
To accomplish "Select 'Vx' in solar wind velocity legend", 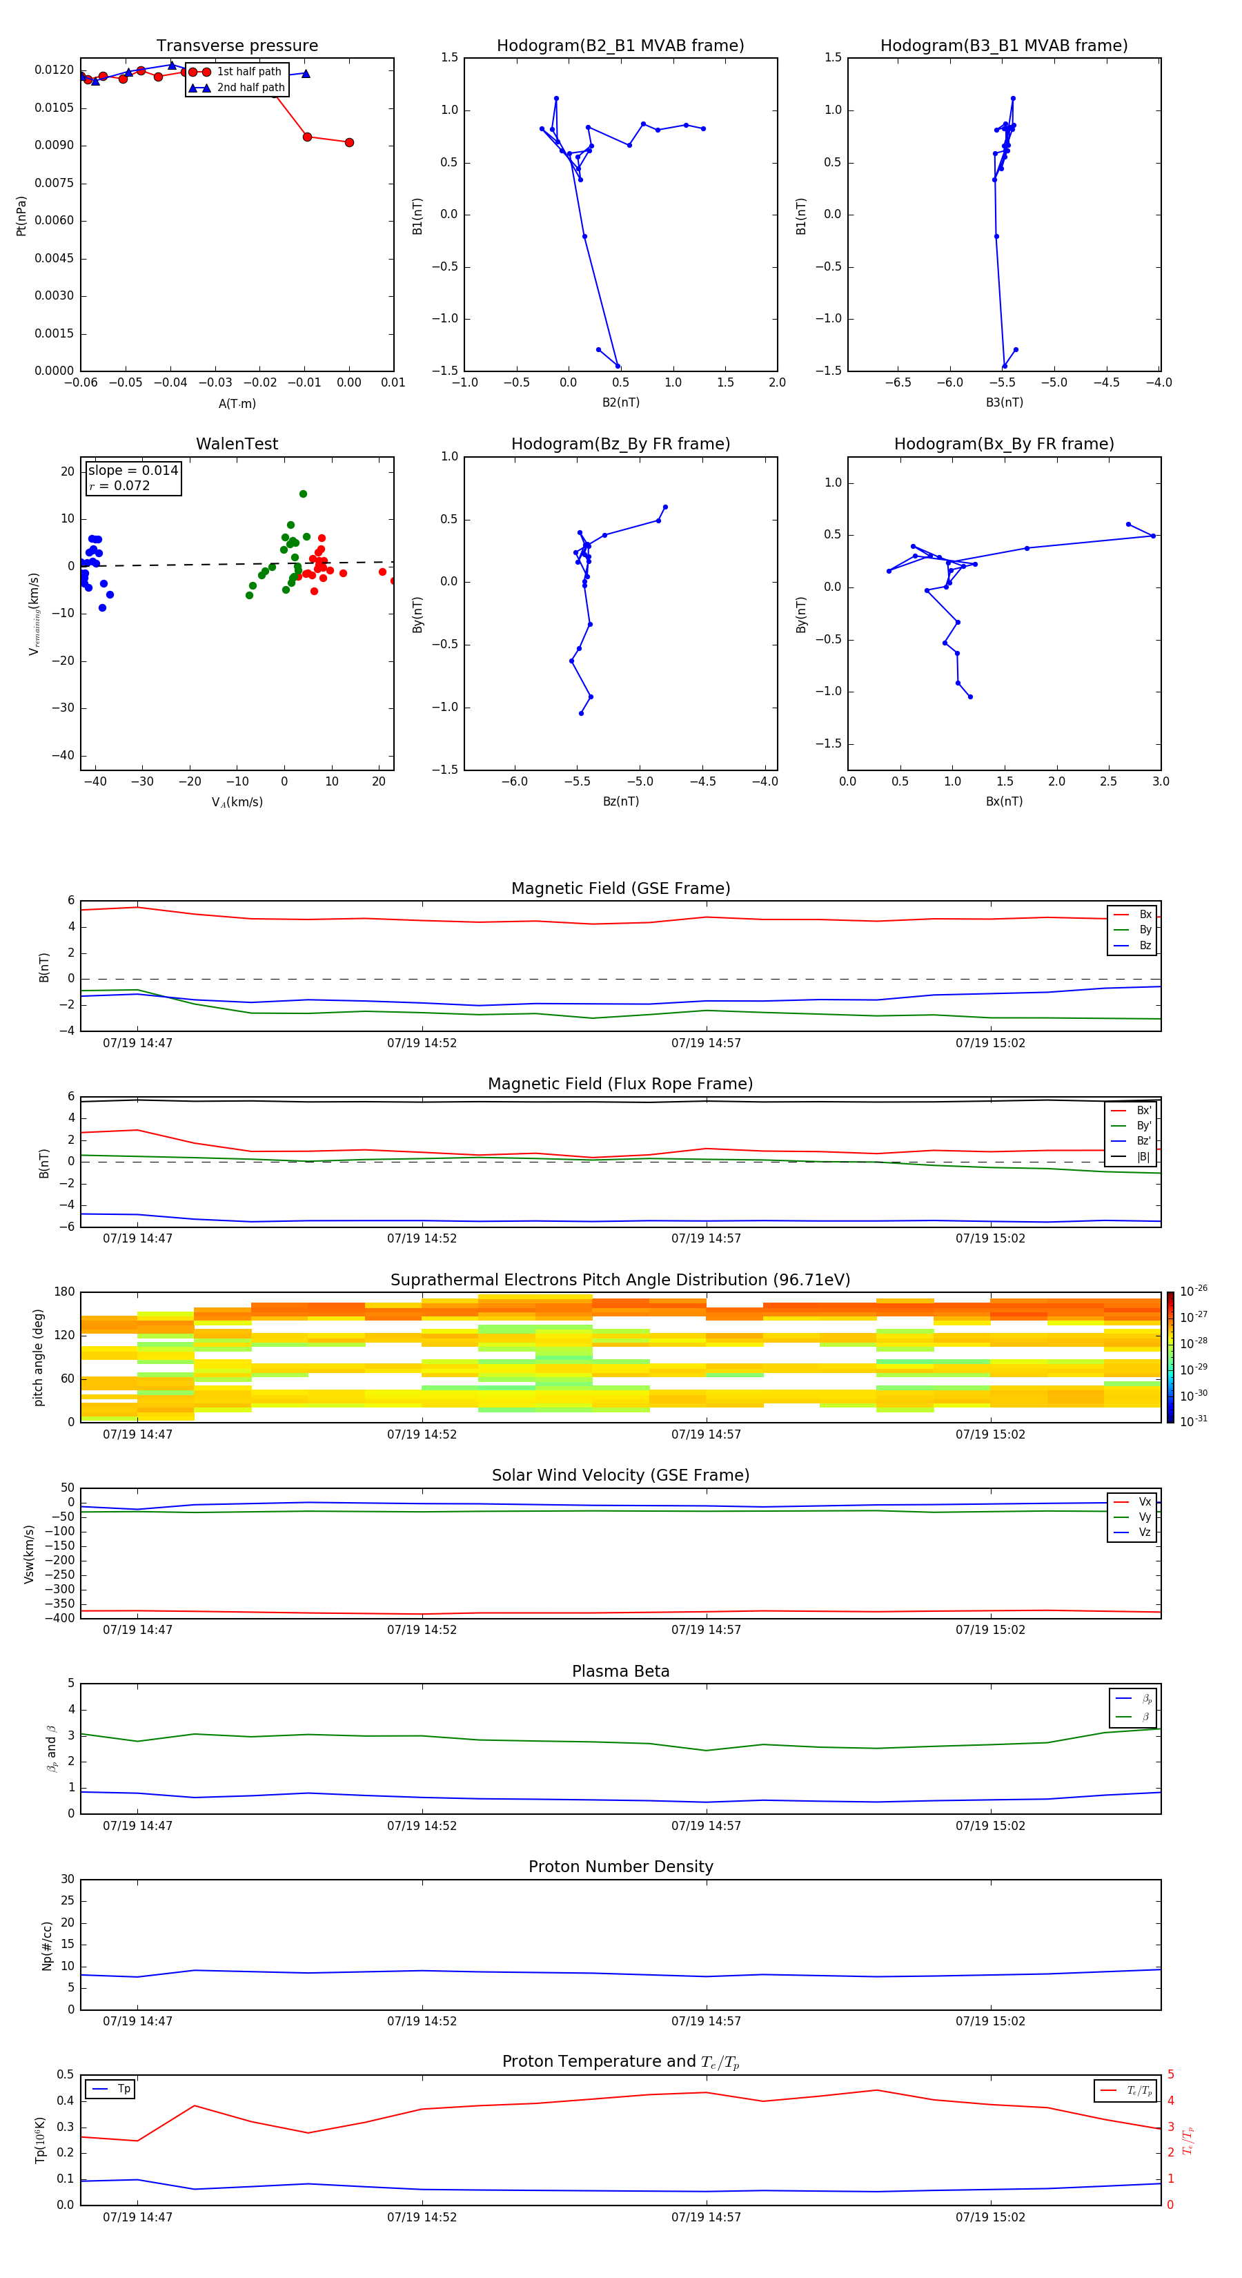I will (1132, 1503).
